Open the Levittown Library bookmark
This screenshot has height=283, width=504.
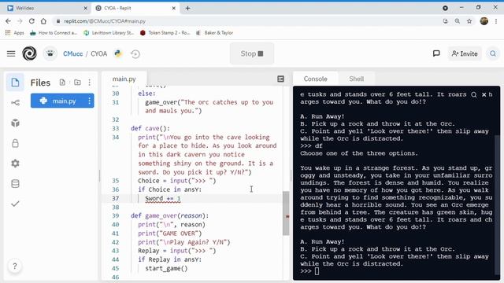coord(109,33)
